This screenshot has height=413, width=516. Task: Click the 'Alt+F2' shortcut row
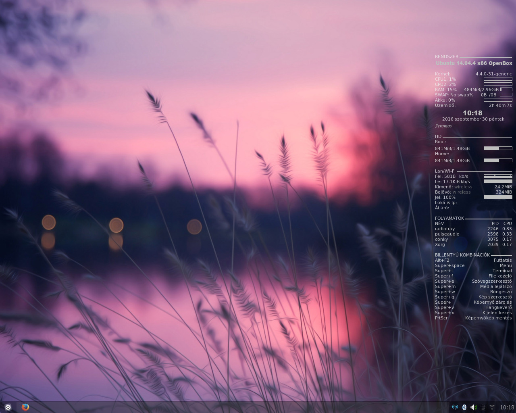[473, 260]
